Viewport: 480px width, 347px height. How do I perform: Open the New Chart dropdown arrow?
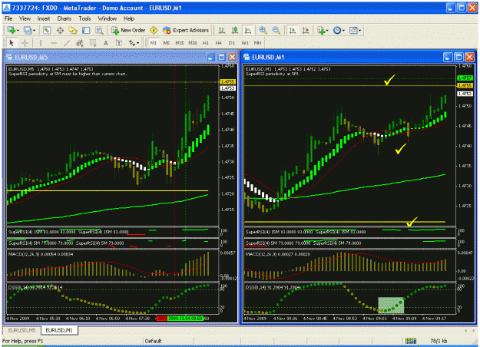18,30
